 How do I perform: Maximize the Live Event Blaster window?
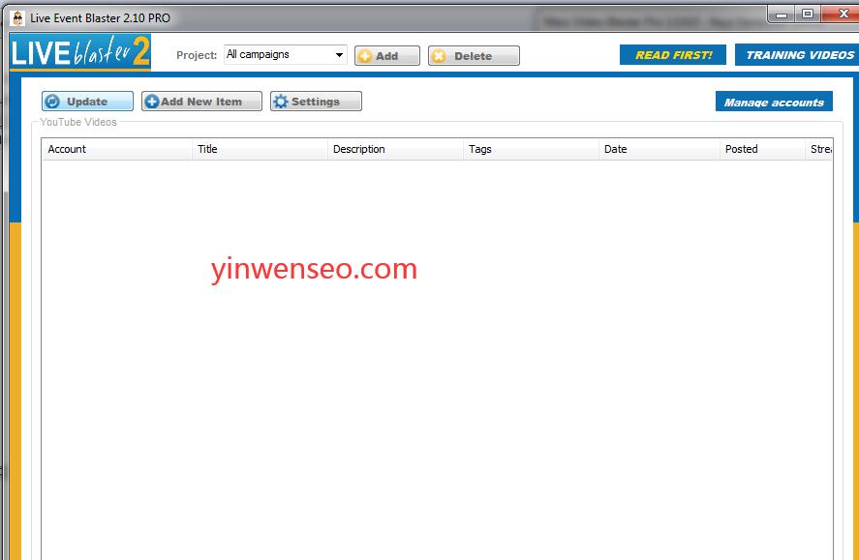point(808,14)
